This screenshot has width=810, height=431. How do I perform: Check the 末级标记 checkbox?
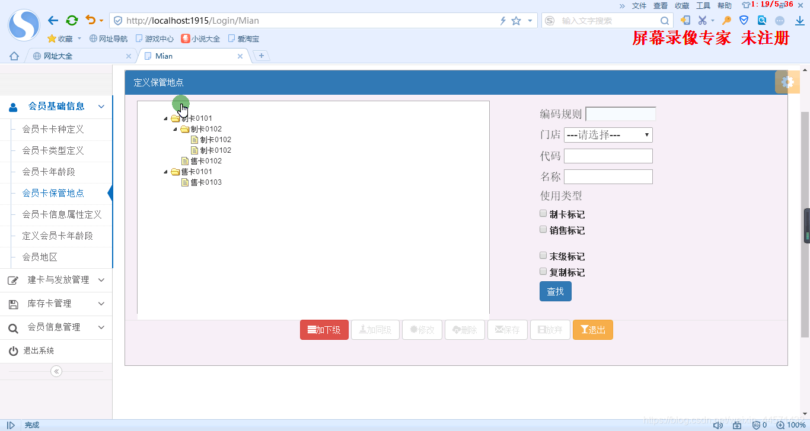click(543, 255)
